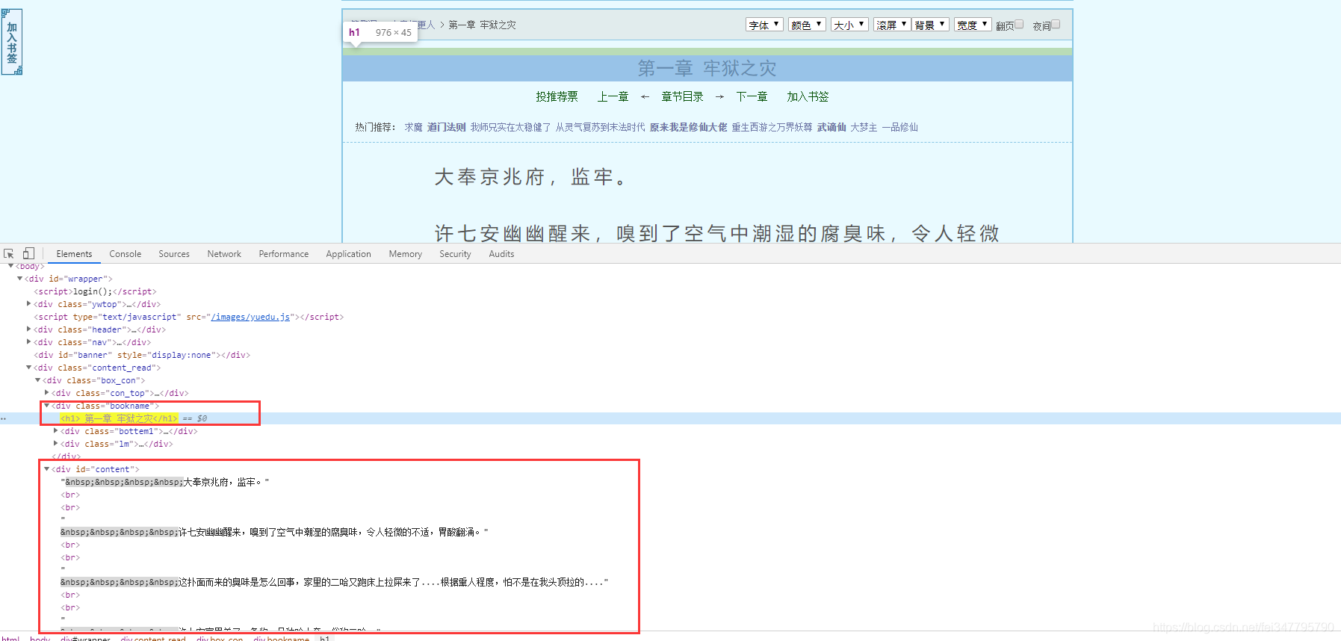
Task: Go to next chapter via 下一章
Action: pos(752,96)
